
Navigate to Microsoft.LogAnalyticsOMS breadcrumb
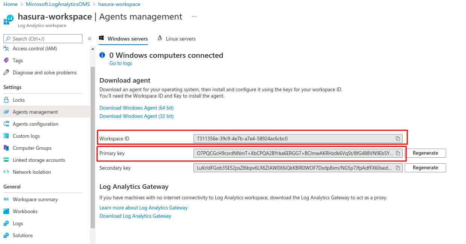(x=59, y=4)
